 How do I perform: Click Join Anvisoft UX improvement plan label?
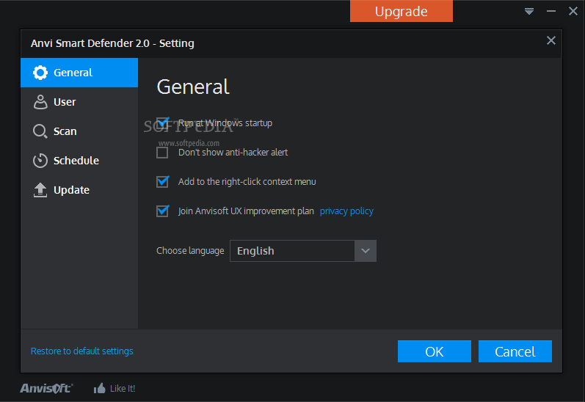[246, 211]
